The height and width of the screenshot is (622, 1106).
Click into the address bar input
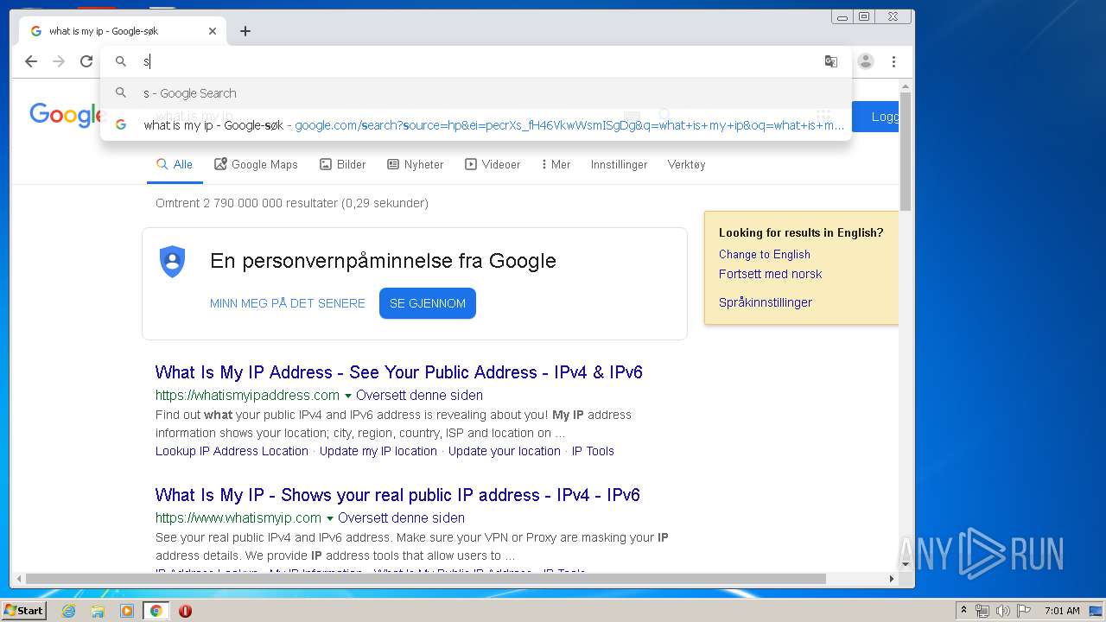(x=476, y=61)
